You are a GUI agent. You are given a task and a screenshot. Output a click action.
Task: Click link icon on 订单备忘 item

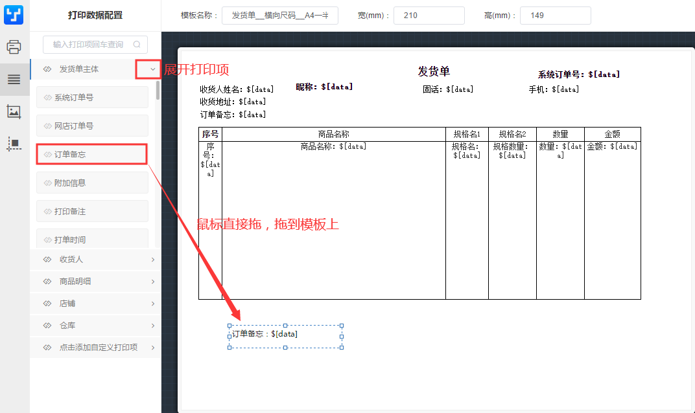click(48, 155)
